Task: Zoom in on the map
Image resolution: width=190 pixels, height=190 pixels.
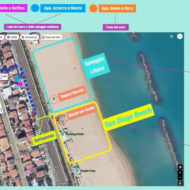Action: (180, 173)
